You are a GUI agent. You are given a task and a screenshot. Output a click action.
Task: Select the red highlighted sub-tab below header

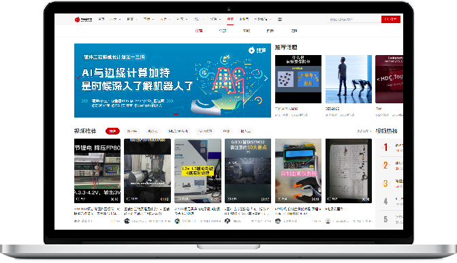point(199,31)
